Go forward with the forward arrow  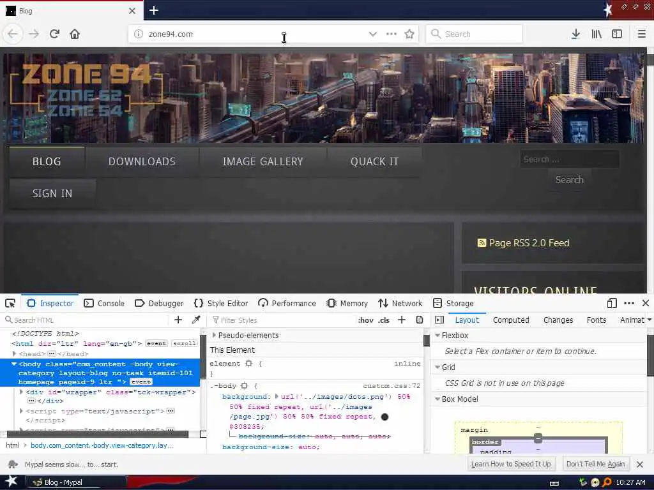pos(34,34)
